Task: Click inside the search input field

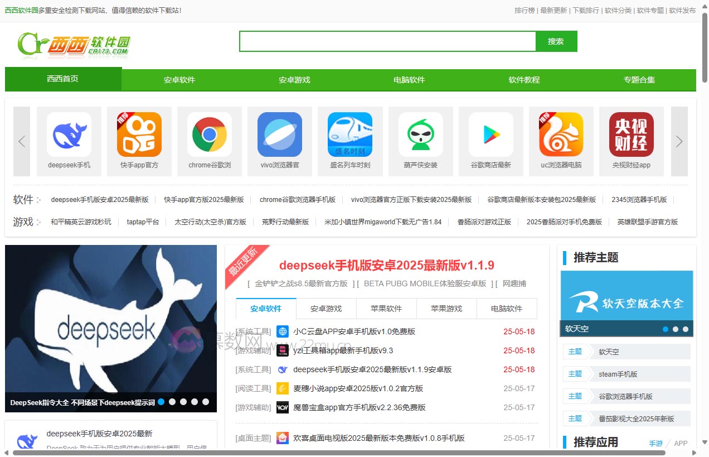Action: point(387,41)
